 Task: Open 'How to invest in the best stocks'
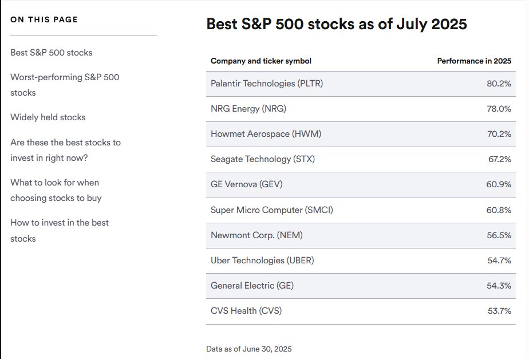[x=60, y=230]
